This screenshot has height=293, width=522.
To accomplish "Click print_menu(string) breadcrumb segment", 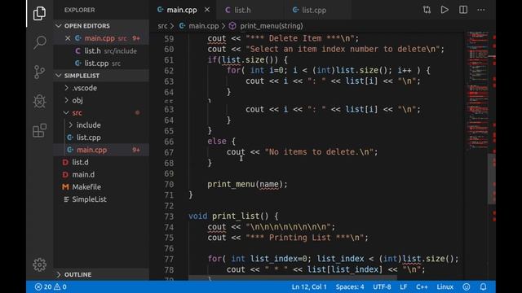I will (x=272, y=26).
